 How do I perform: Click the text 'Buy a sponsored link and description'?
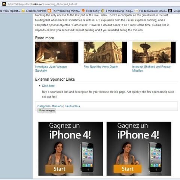click(x=65, y=92)
